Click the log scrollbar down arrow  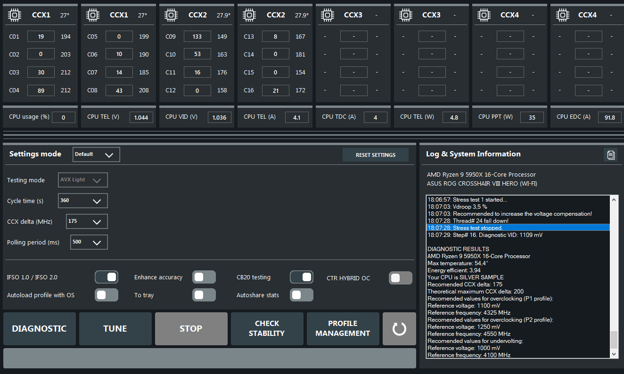pos(614,354)
